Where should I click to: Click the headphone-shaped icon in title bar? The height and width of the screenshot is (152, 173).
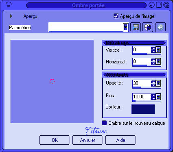click(9, 5)
